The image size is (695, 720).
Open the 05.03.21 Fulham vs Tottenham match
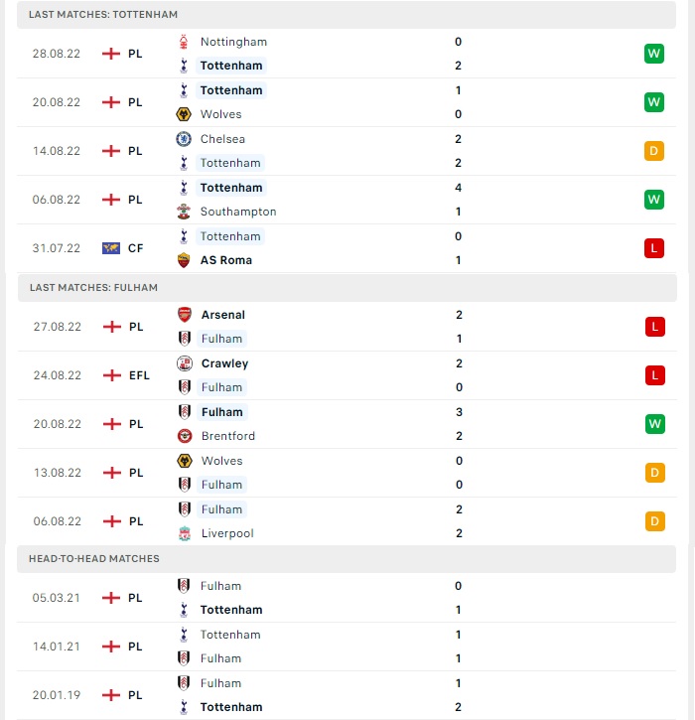click(x=347, y=598)
